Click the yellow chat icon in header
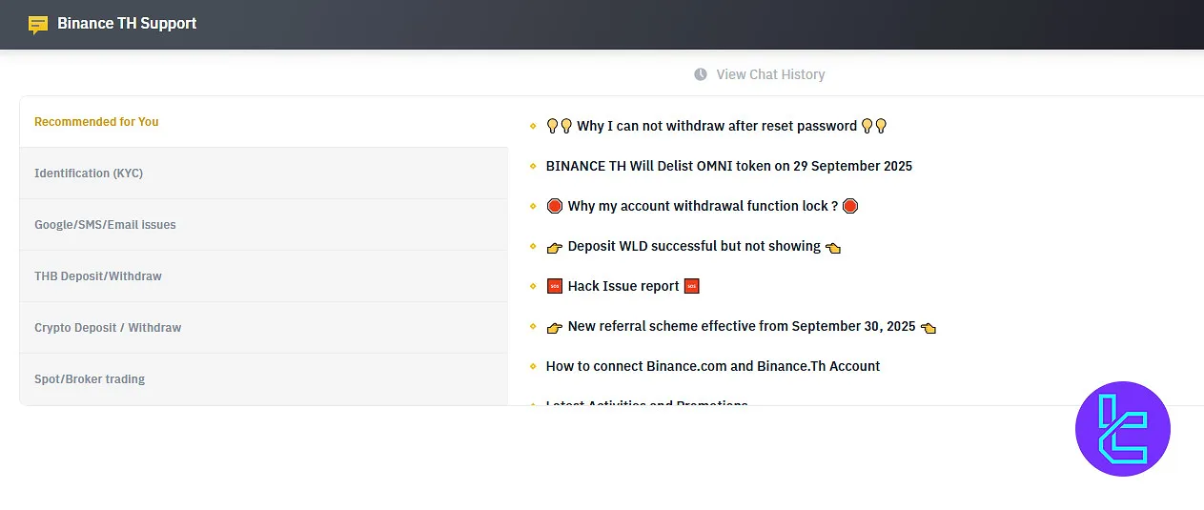Image resolution: width=1204 pixels, height=510 pixels. coord(38,24)
